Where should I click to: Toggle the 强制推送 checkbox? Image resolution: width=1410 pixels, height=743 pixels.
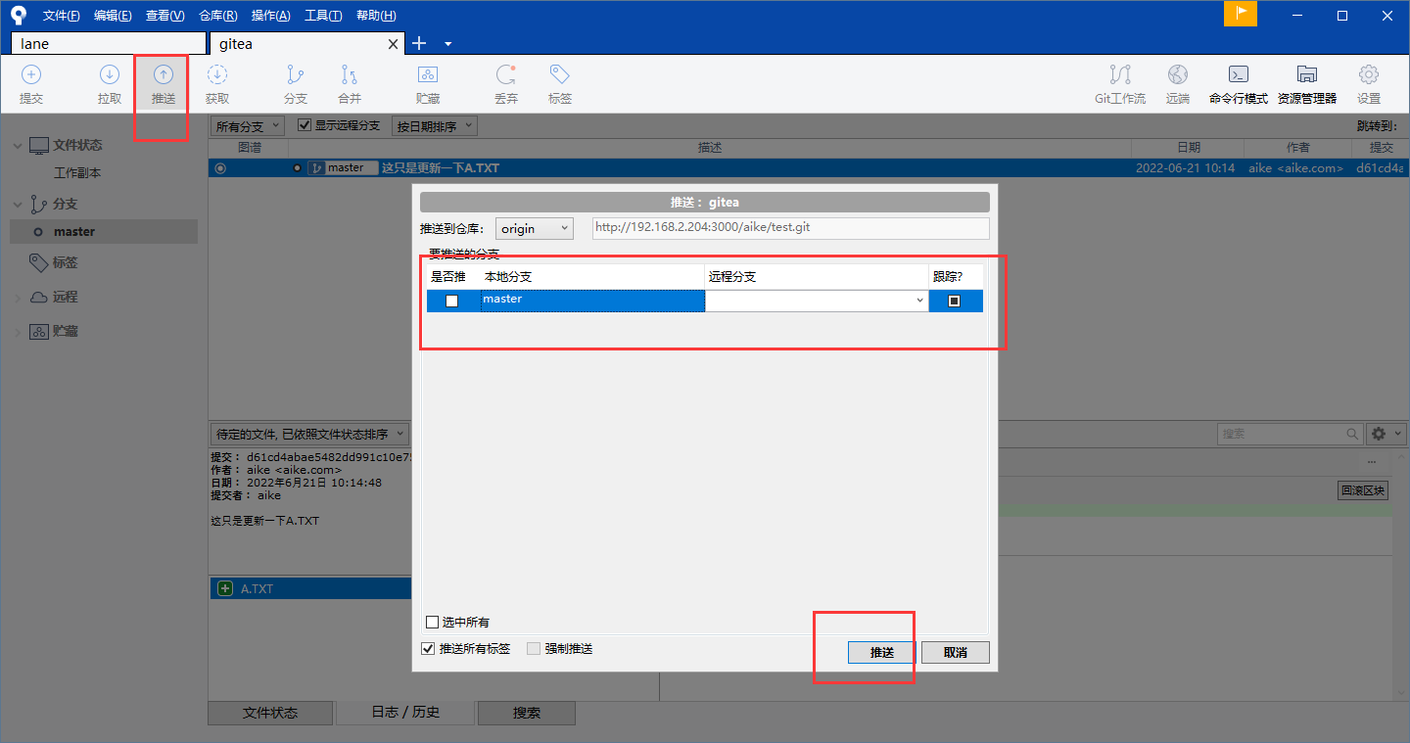pyautogui.click(x=534, y=648)
